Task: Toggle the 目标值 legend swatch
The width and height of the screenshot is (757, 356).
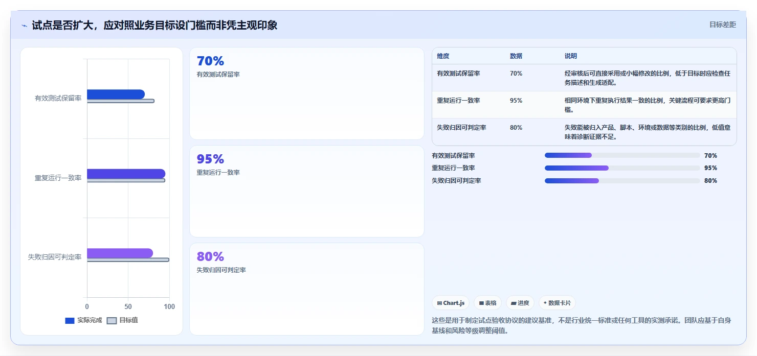Action: [112, 321]
